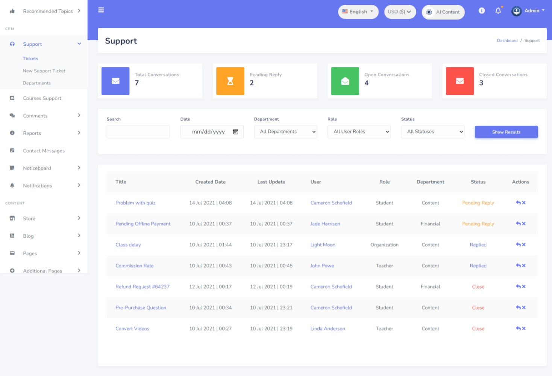Click the Last Update column header

click(x=271, y=182)
